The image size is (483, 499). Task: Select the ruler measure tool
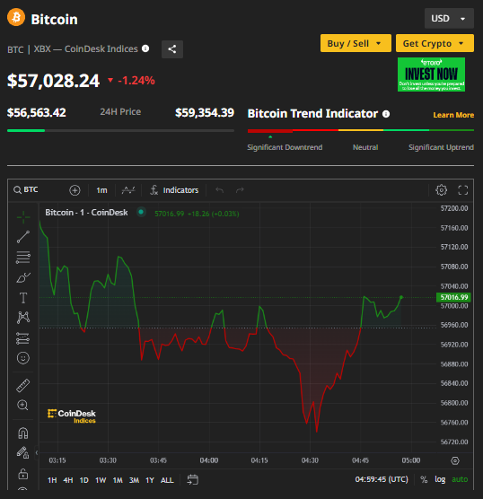pyautogui.click(x=23, y=385)
